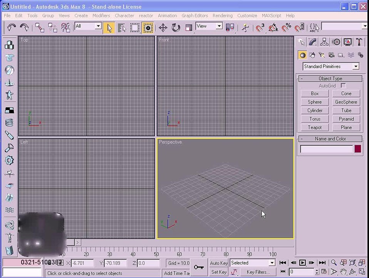Image resolution: width=369 pixels, height=278 pixels.
Task: Select the Pan hand viewport tool
Action: [x=343, y=272]
